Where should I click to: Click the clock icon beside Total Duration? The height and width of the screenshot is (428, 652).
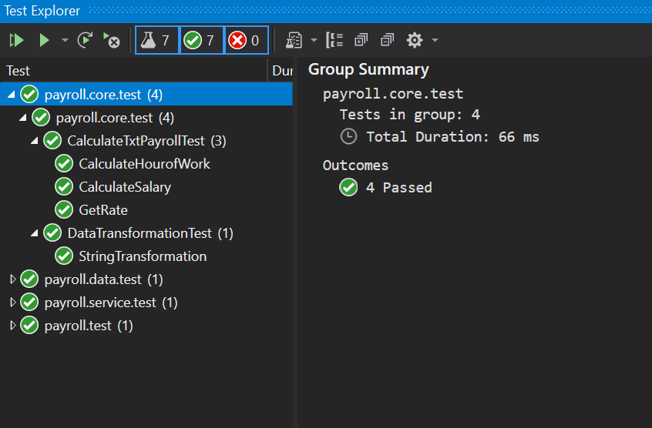348,136
